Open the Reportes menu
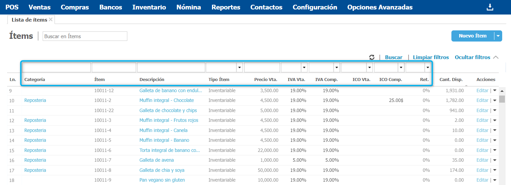The height and width of the screenshot is (185, 511). (x=226, y=7)
